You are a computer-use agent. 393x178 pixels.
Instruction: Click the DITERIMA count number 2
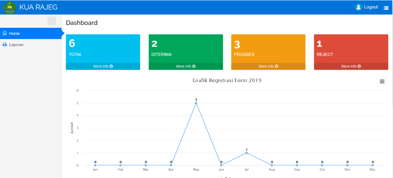click(x=154, y=44)
